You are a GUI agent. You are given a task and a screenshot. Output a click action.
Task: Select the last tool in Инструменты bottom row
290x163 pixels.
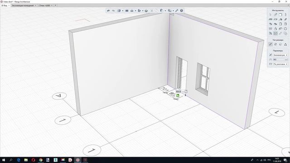285,34
